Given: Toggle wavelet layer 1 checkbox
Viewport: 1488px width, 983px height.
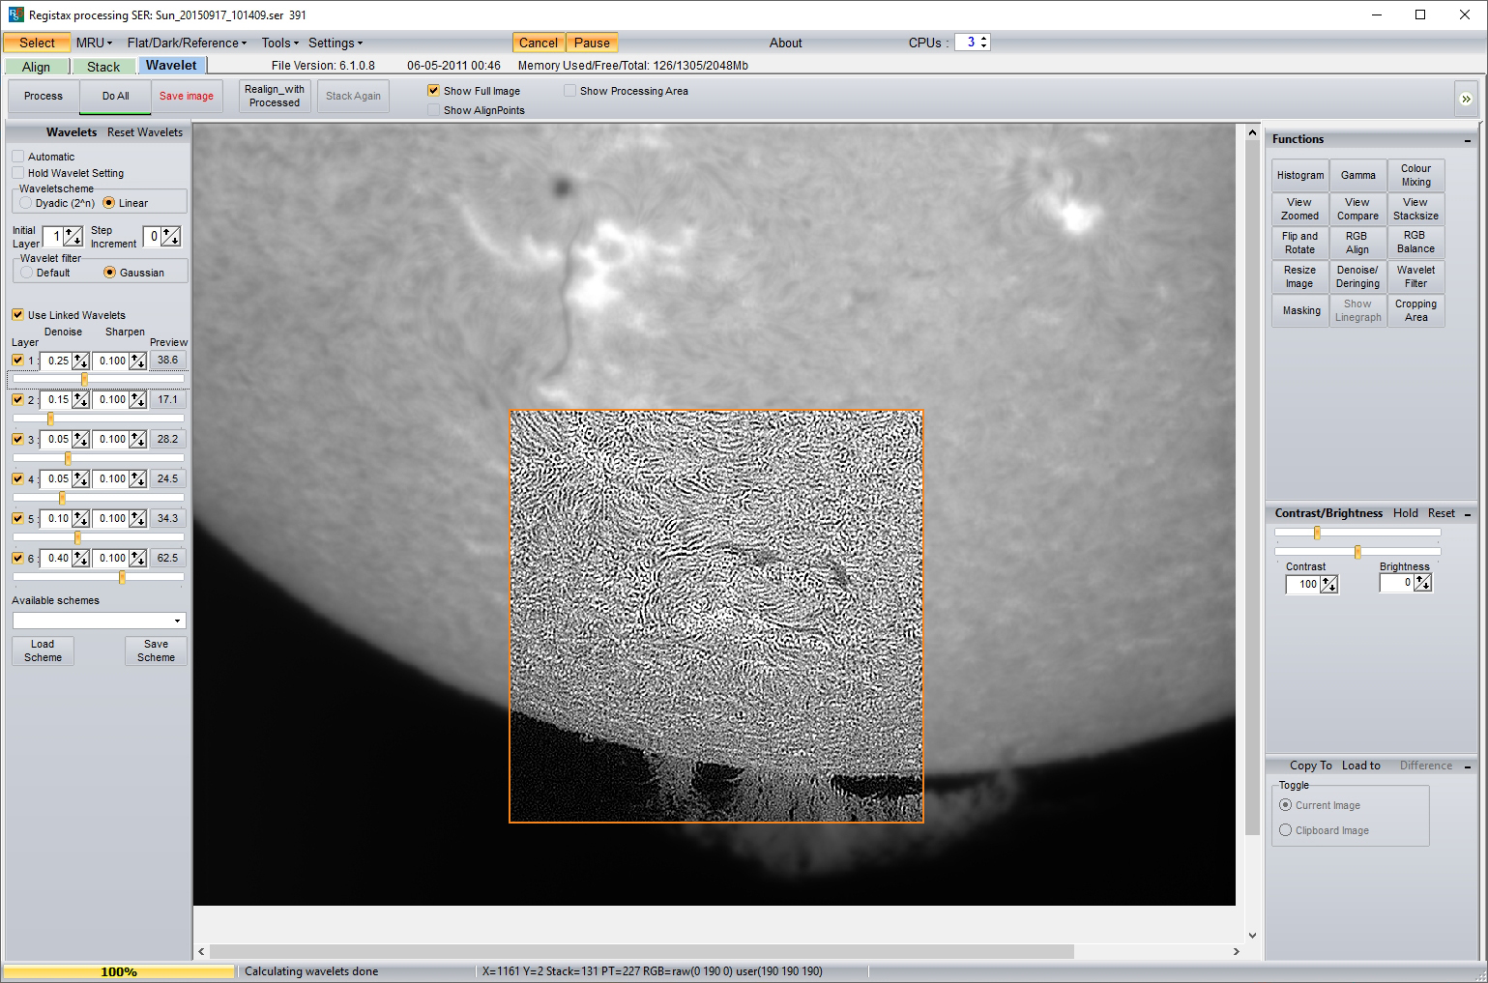Looking at the screenshot, I should tap(18, 360).
